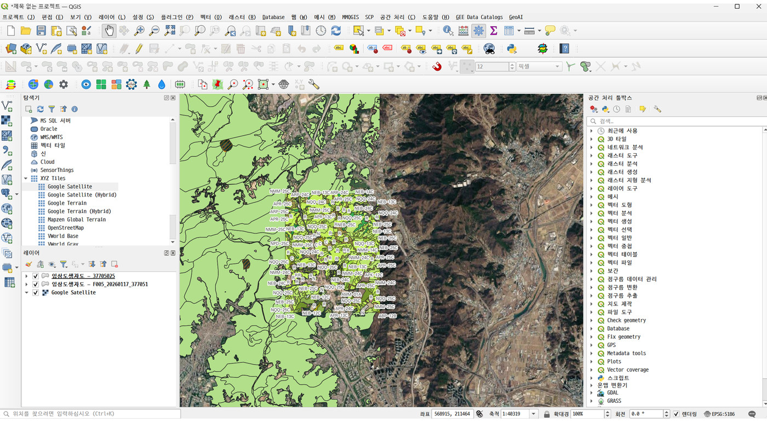Select OpenStreetMap in the XYZ Tiles list
The image size is (767, 422).
[65, 228]
